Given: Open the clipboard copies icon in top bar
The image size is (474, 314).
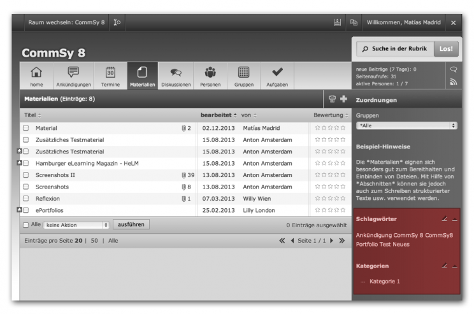Looking at the screenshot, I should coord(354,22).
